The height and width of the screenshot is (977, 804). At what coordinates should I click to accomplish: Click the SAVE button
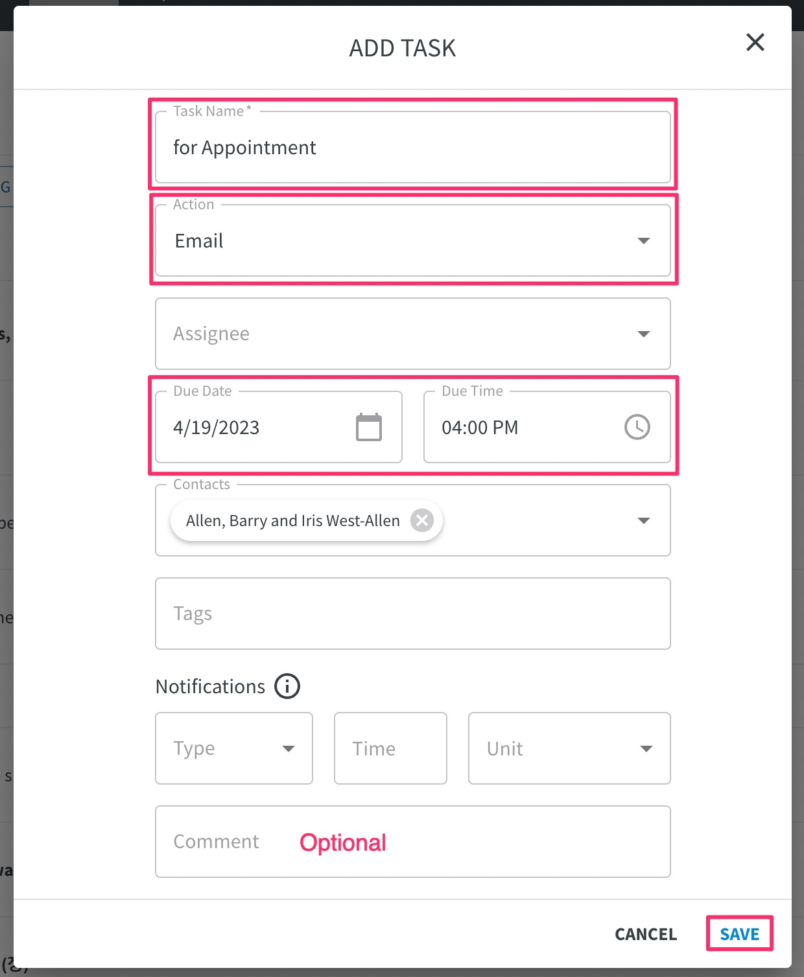(740, 934)
